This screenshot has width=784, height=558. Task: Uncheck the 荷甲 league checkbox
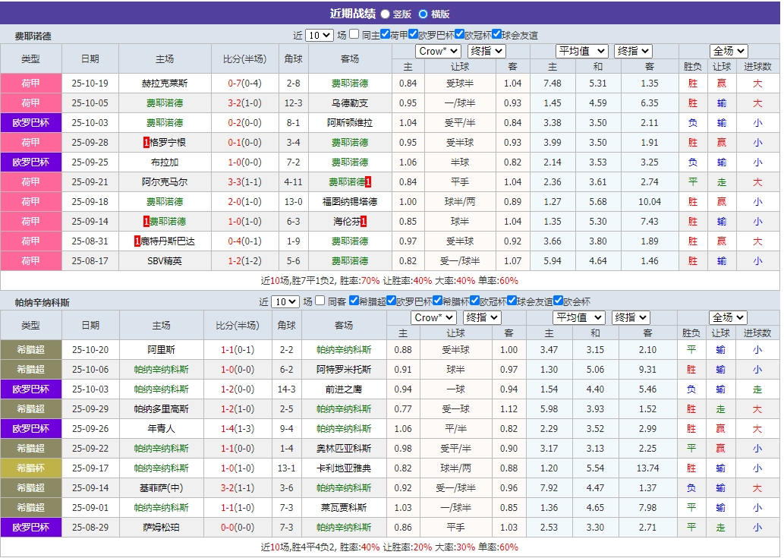[x=383, y=33]
